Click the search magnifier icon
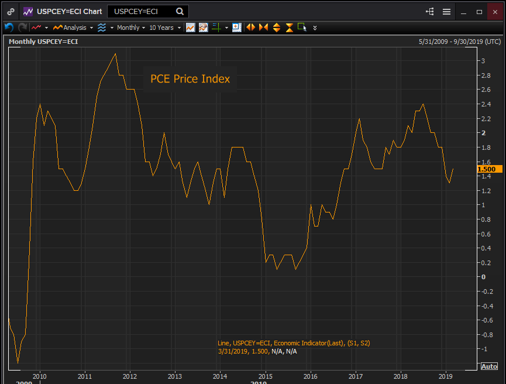The image size is (506, 384). point(180,12)
